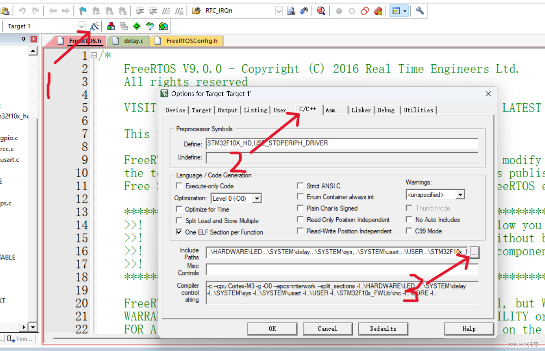Image resolution: width=545 pixels, height=351 pixels.
Task: Open Configuration wrench icon
Action: coord(420,10)
